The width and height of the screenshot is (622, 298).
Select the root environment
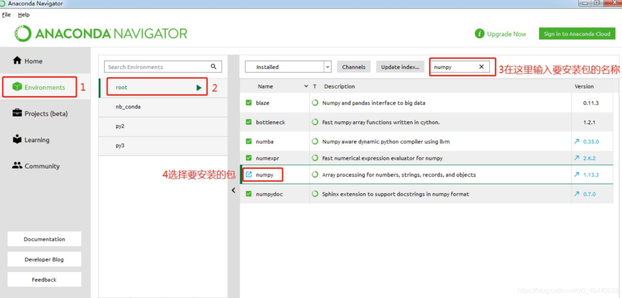[163, 87]
